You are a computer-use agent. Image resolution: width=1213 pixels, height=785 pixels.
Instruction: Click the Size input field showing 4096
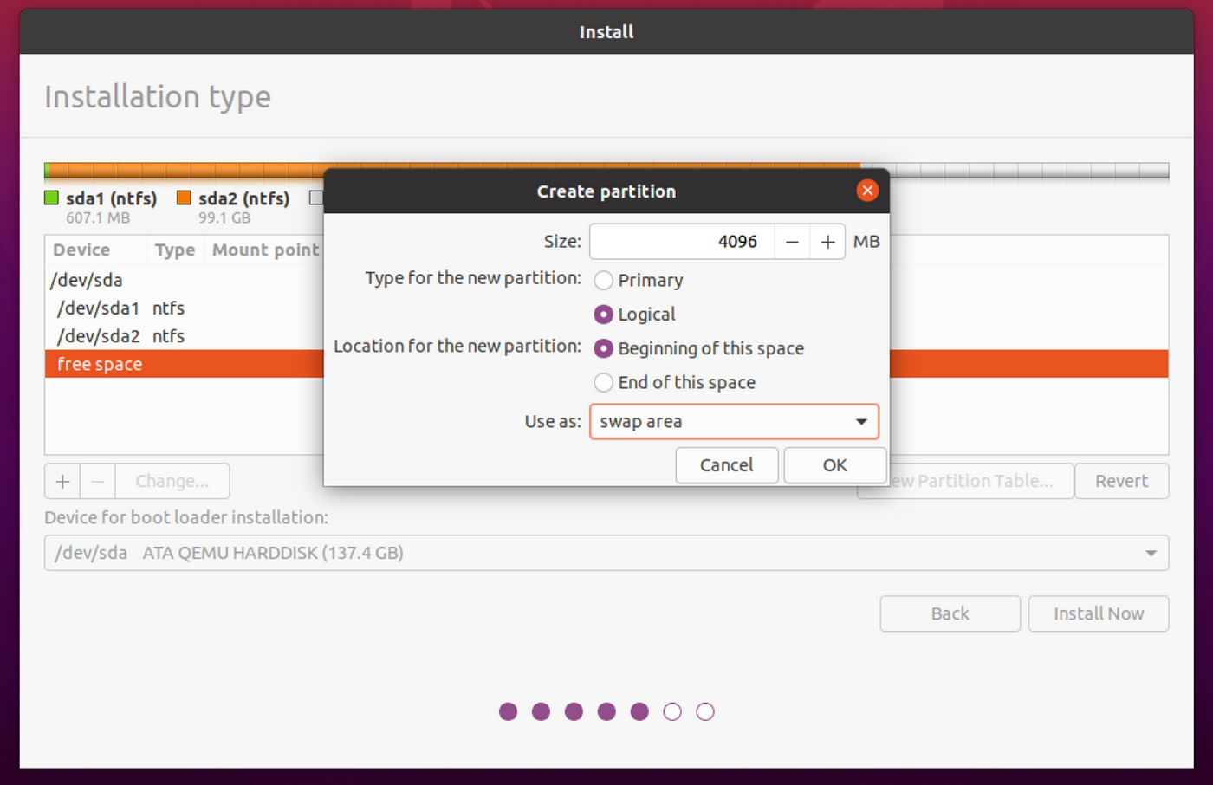coord(682,242)
